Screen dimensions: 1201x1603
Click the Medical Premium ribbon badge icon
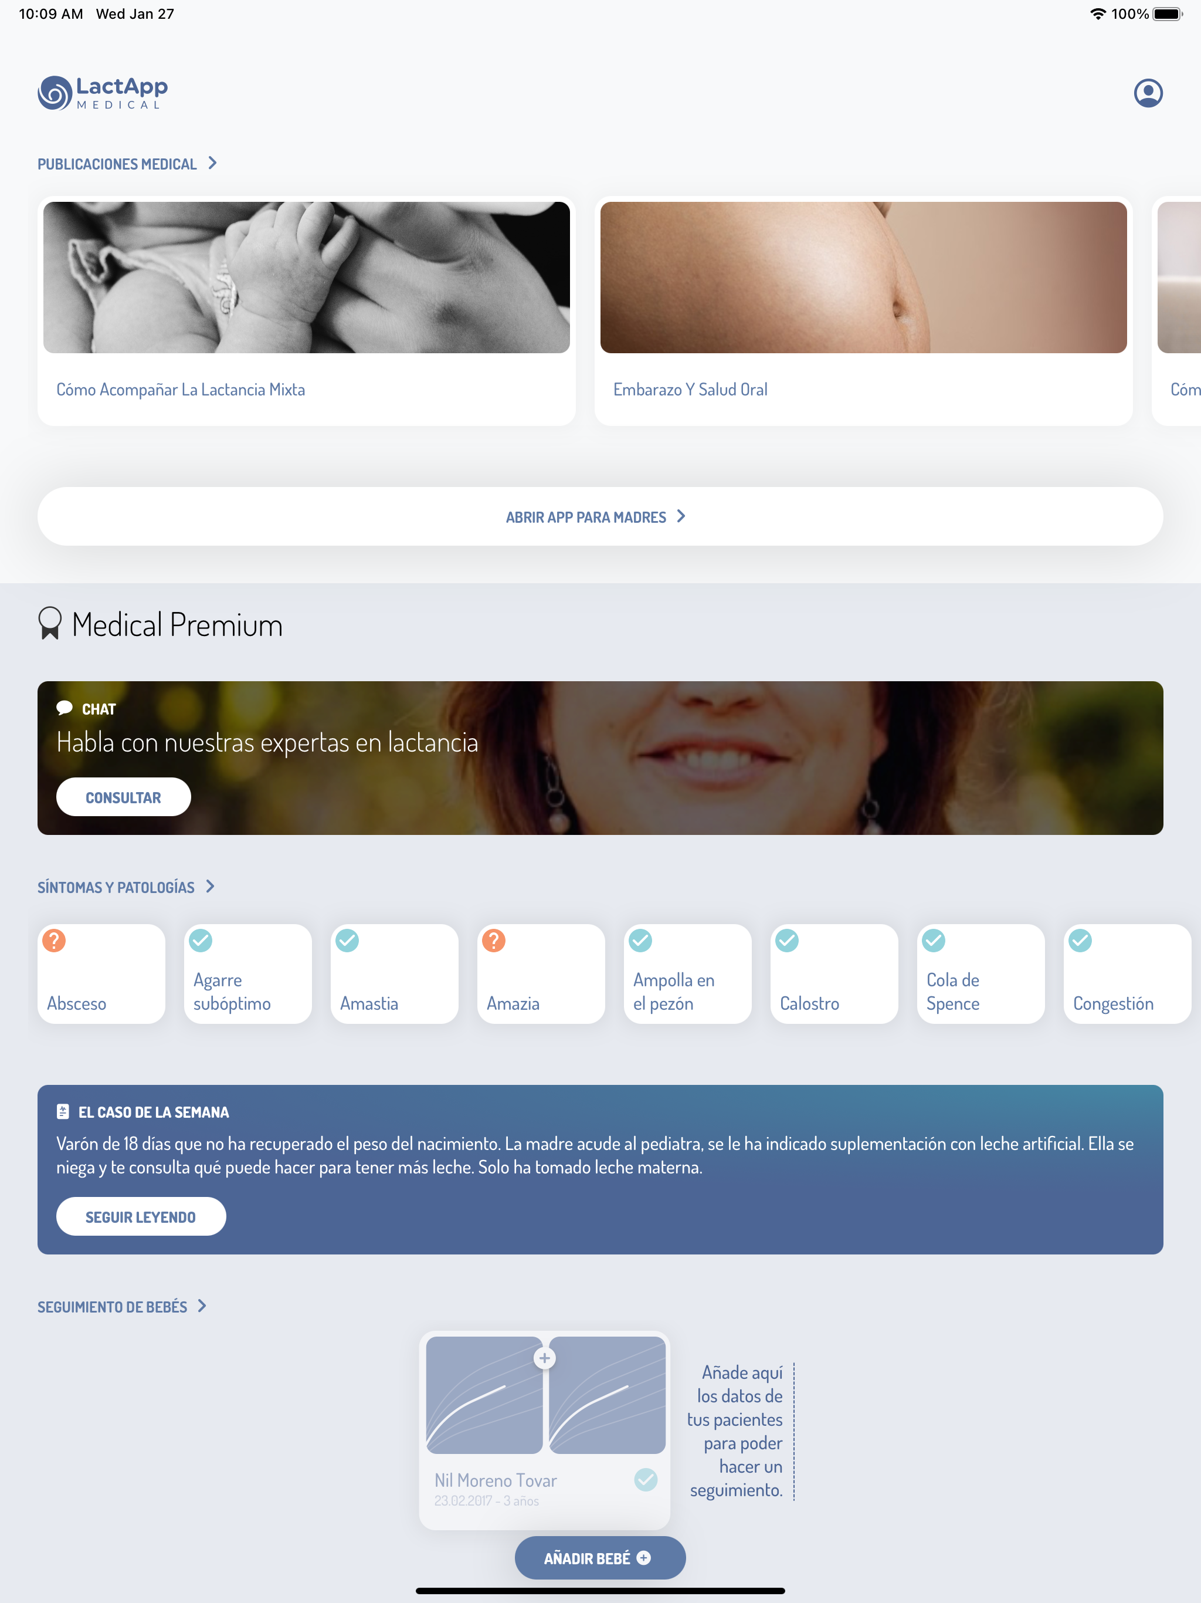(x=50, y=623)
